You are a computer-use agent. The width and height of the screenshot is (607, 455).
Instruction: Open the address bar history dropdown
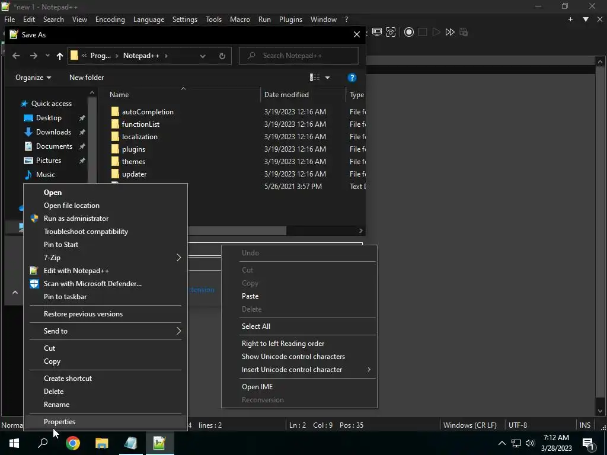(203, 56)
